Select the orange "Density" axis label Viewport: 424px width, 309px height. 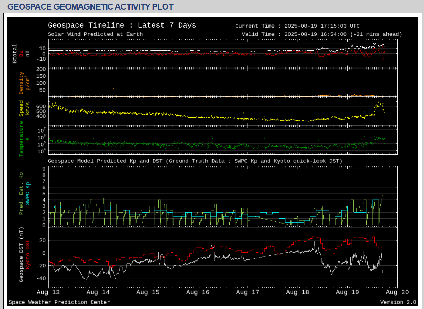21,83
